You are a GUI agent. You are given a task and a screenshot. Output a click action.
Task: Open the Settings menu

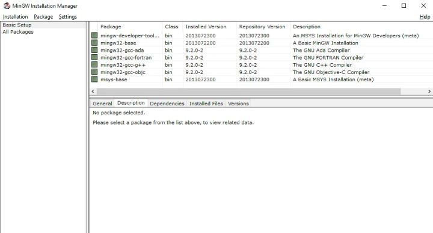tap(67, 17)
